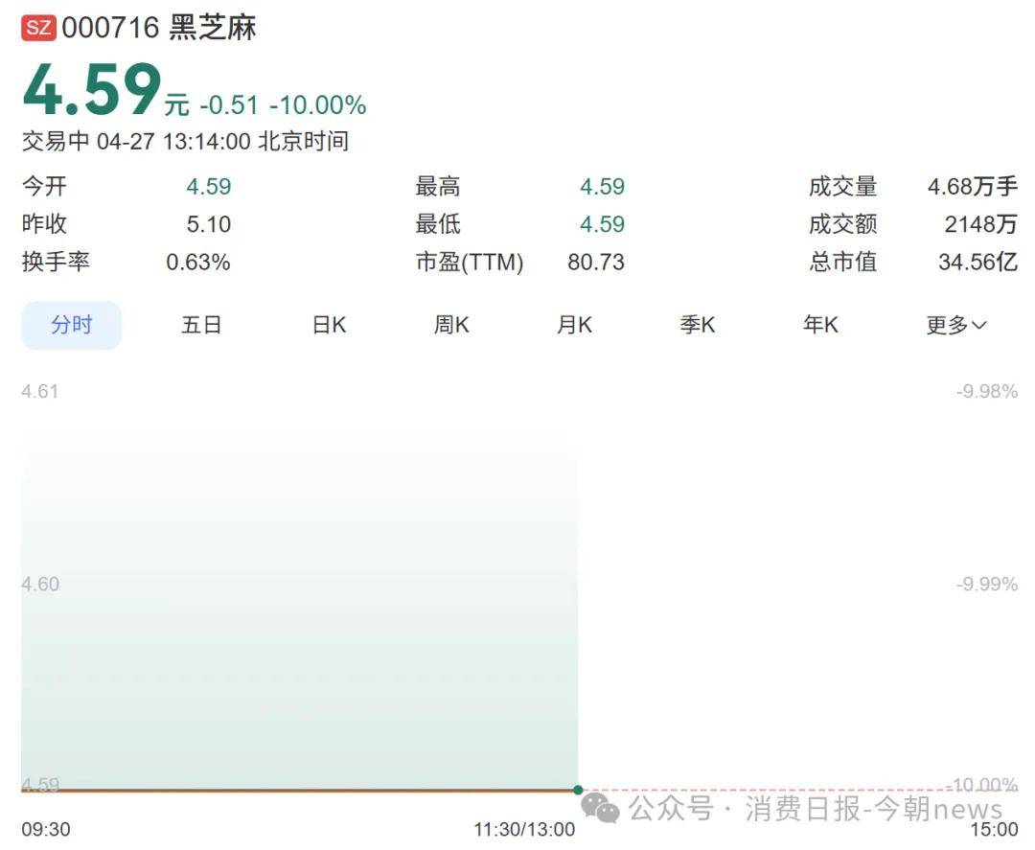Screen dimensions: 1035x850
Task: Click the stock name 000716 黑芝麻
Action: (x=159, y=28)
